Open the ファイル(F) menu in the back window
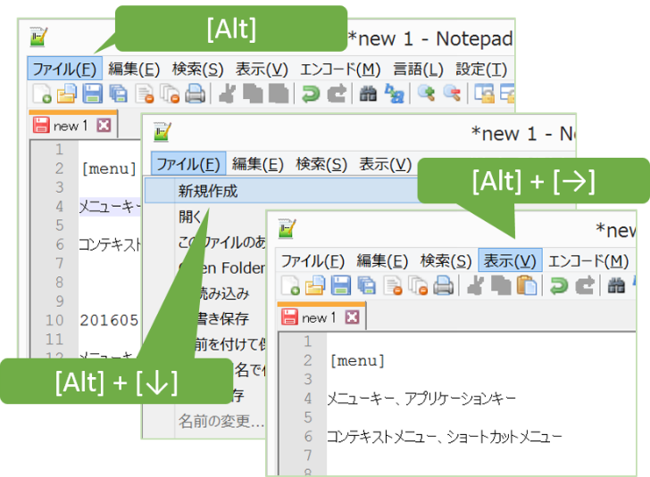 (64, 69)
